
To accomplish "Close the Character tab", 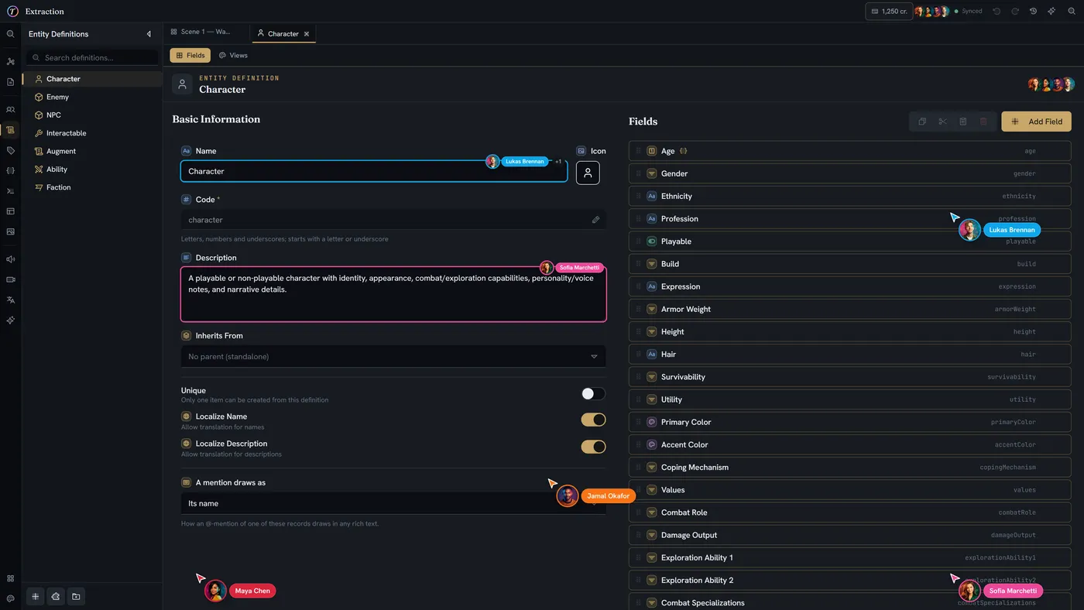I will click(x=307, y=34).
